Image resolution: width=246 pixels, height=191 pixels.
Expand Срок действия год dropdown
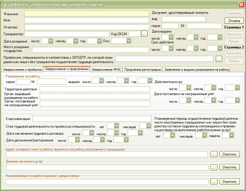coord(220,48)
